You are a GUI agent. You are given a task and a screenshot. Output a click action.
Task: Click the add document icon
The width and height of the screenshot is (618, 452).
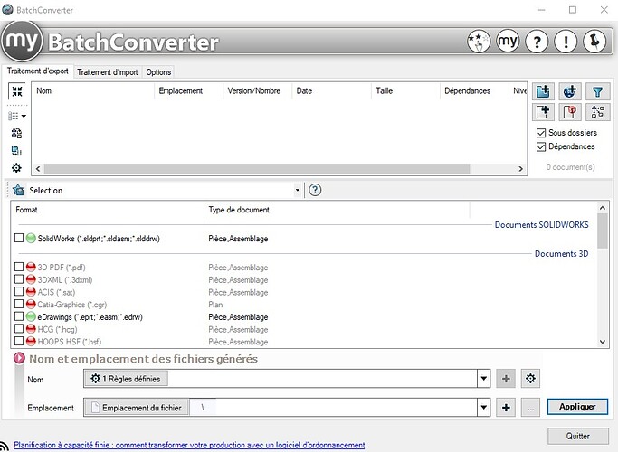tap(543, 112)
